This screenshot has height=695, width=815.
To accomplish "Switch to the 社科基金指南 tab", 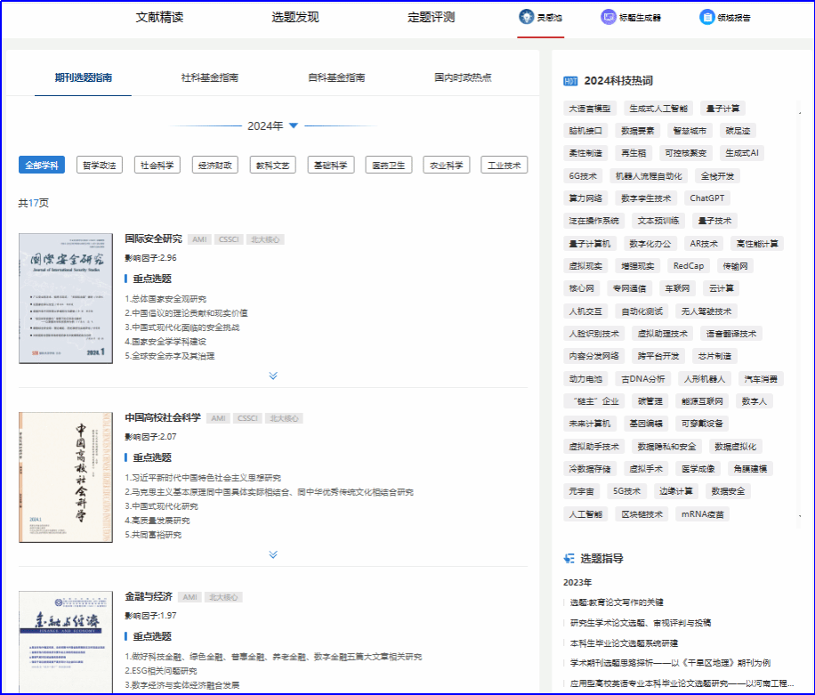I will [210, 77].
